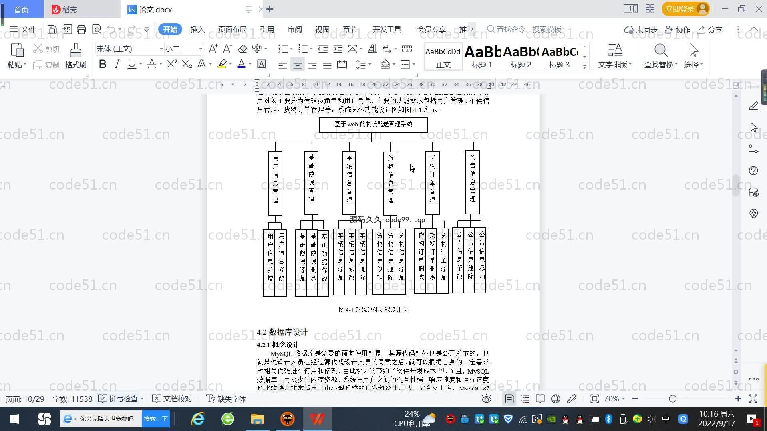
Task: Click the Increase indent icon
Action: 338,49
